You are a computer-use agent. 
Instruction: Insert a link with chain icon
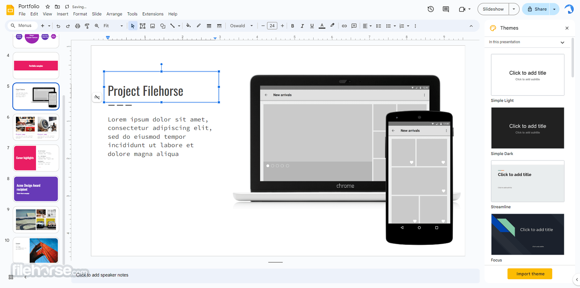(344, 26)
